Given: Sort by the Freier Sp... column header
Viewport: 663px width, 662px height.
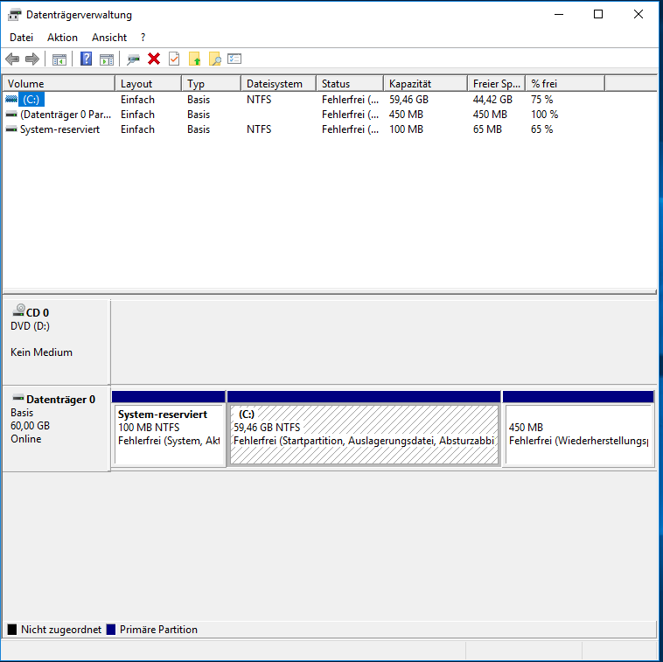Looking at the screenshot, I should coord(497,83).
